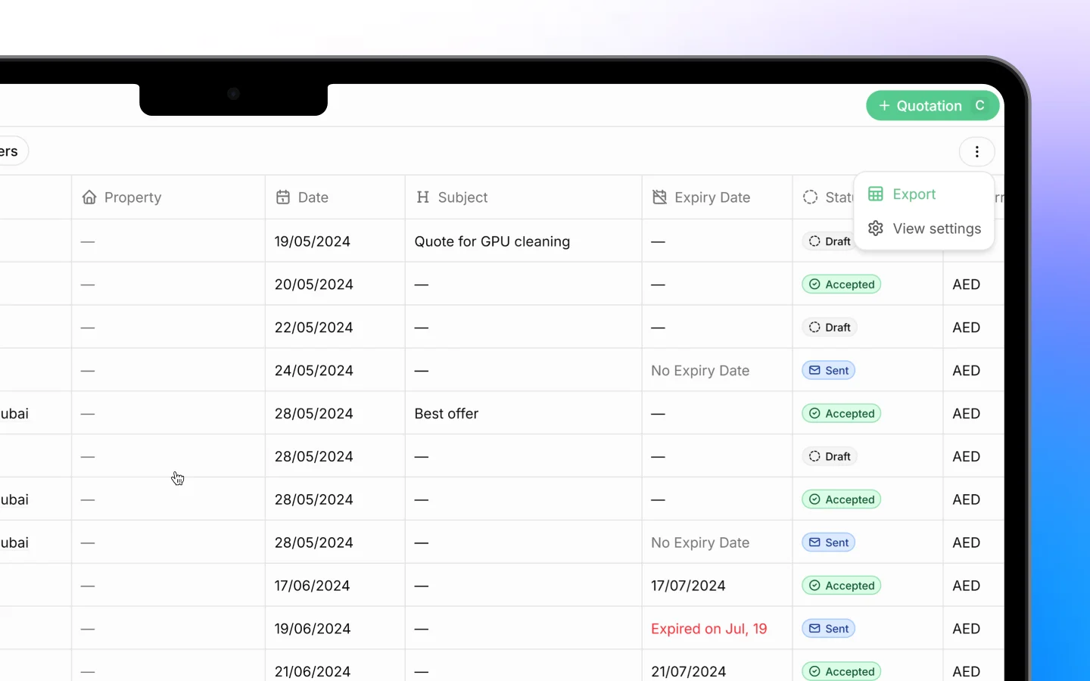1090x681 pixels.
Task: Click the gear icon beside View settings
Action: [x=876, y=229]
